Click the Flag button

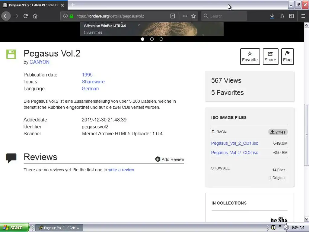(x=287, y=56)
